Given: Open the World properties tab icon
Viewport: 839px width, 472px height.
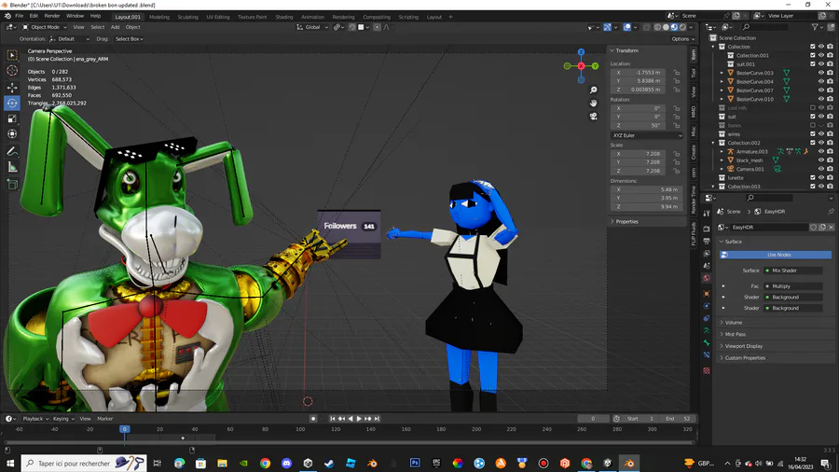Looking at the screenshot, I should click(707, 278).
